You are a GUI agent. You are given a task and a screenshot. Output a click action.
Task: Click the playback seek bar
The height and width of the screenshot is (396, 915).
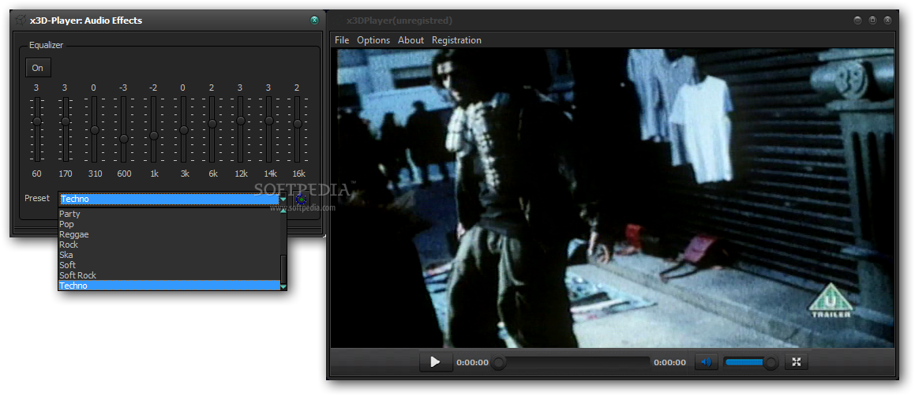(572, 362)
